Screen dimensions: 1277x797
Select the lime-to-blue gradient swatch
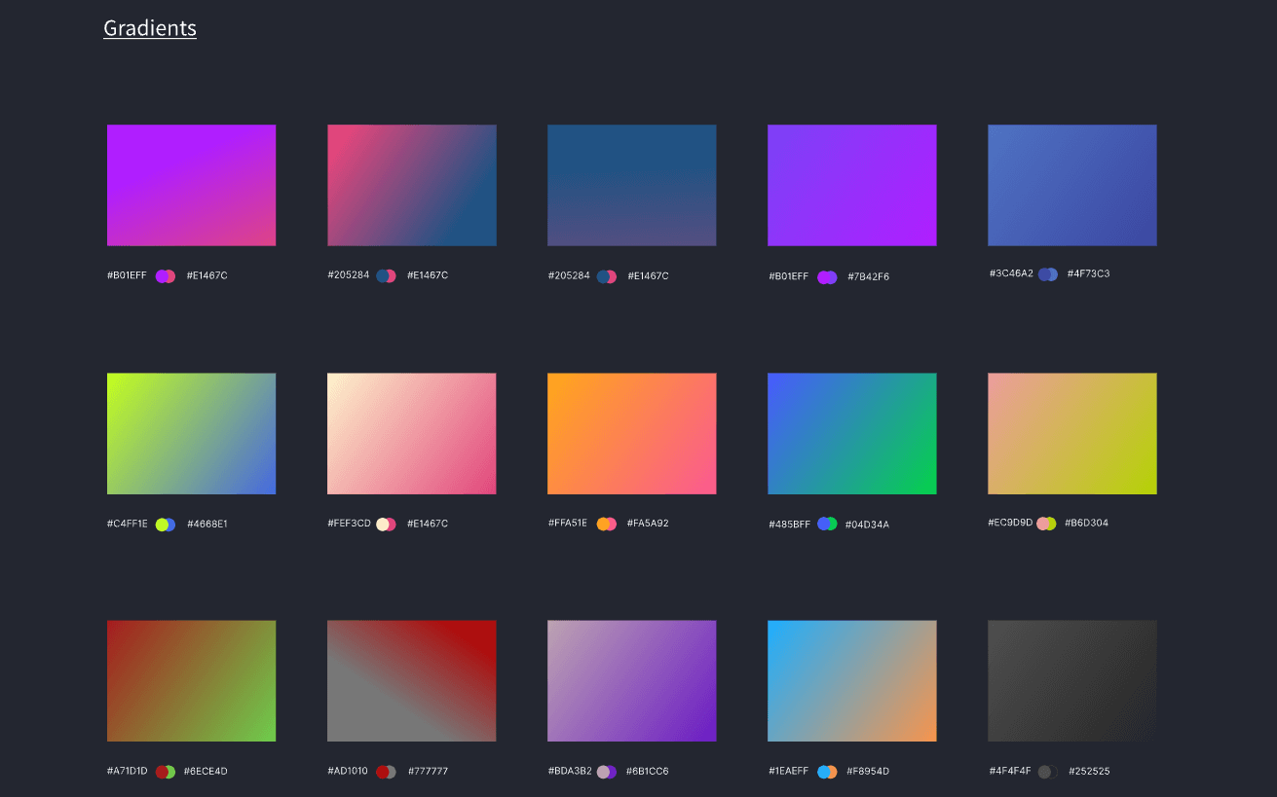(x=191, y=433)
